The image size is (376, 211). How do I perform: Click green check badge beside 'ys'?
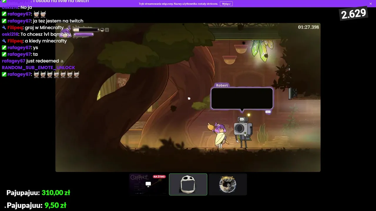point(4,48)
